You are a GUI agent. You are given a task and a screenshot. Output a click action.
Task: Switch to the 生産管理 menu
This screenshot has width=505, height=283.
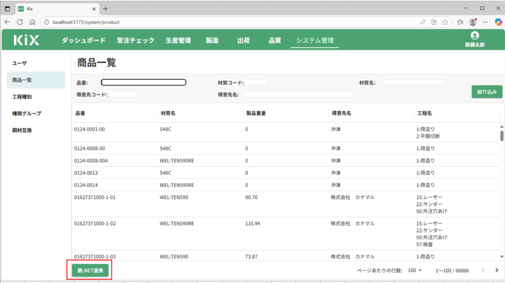178,40
